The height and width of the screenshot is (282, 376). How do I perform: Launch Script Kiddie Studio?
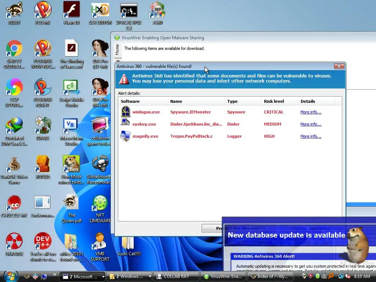[72, 93]
